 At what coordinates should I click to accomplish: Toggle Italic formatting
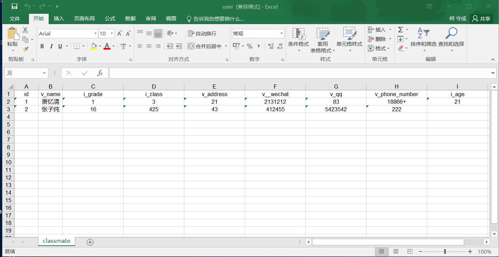click(x=51, y=46)
